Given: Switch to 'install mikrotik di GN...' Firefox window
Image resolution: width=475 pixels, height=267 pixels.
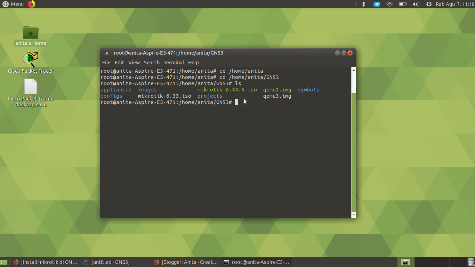Looking at the screenshot, I should 45,262.
